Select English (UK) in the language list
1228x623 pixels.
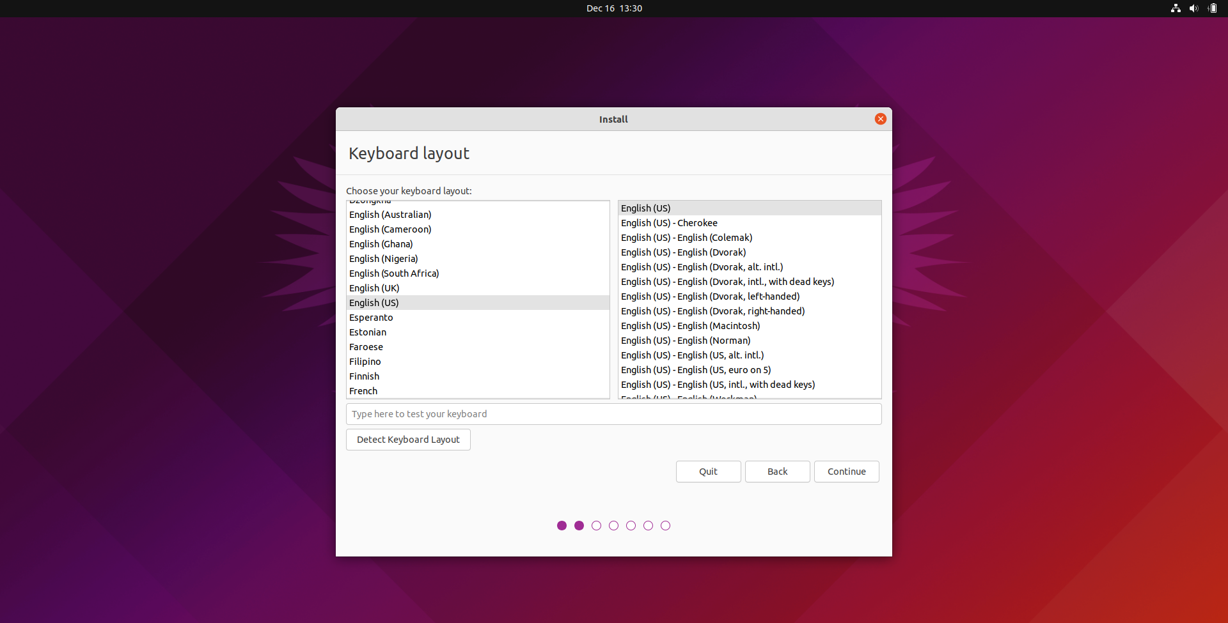[x=478, y=288]
